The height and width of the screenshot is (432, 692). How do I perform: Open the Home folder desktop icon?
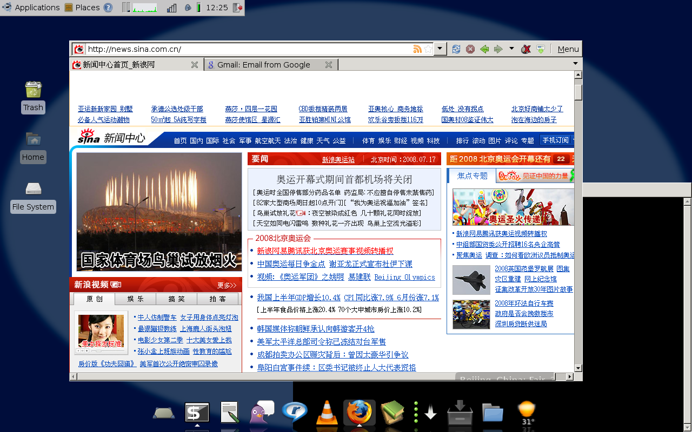point(33,147)
